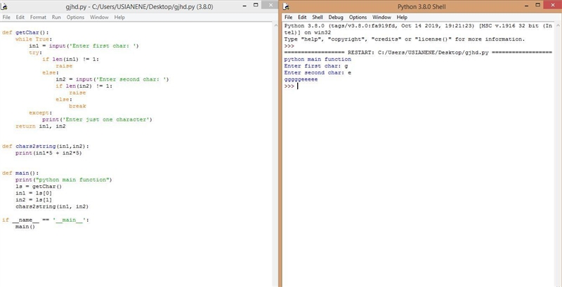
Task: Click the print('Enter just one character') line
Action: click(x=97, y=119)
